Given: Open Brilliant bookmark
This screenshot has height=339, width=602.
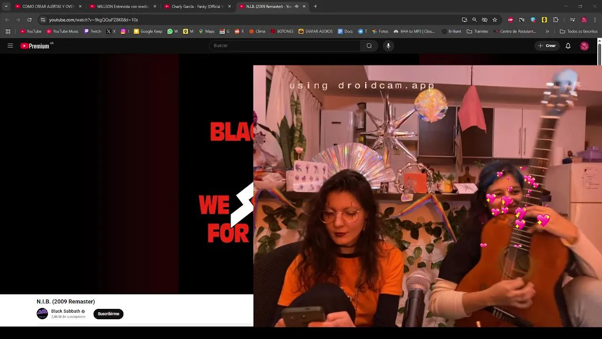Looking at the screenshot, I should pyautogui.click(x=451, y=32).
